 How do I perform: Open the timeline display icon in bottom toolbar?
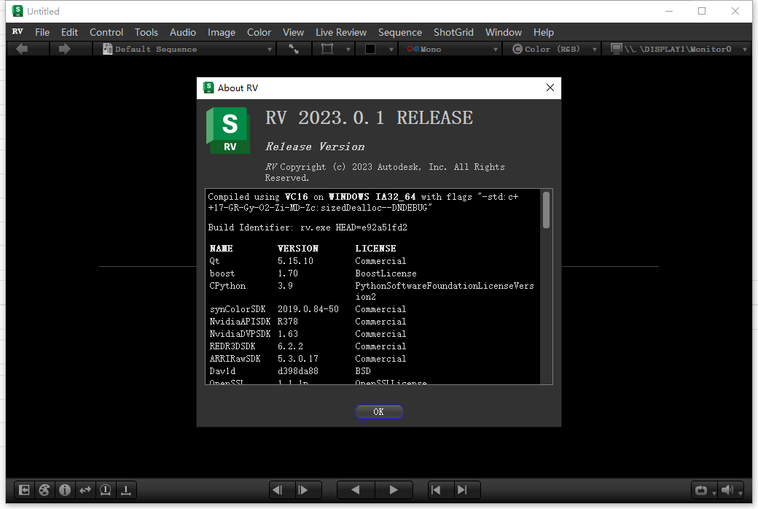click(x=125, y=490)
